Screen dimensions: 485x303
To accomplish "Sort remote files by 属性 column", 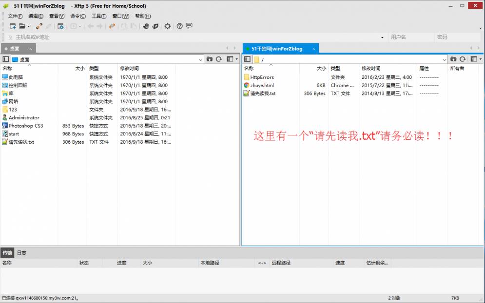I will coord(432,69).
